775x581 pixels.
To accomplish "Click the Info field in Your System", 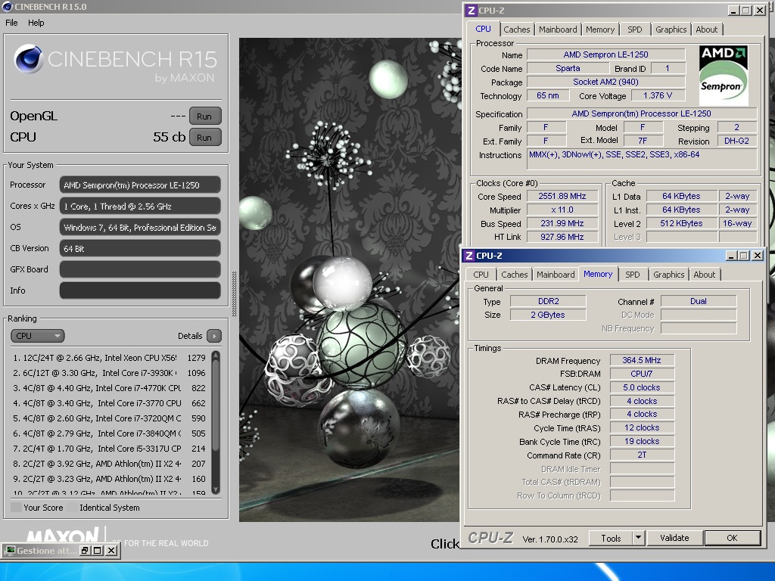I will pyautogui.click(x=140, y=290).
